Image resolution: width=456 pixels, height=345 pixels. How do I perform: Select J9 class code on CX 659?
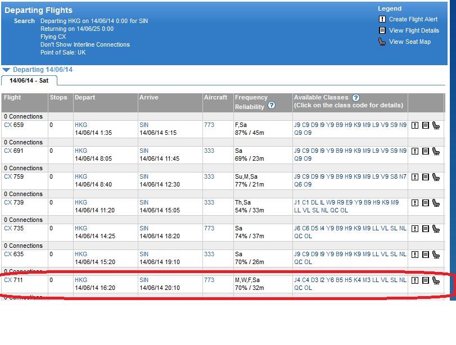coord(297,125)
